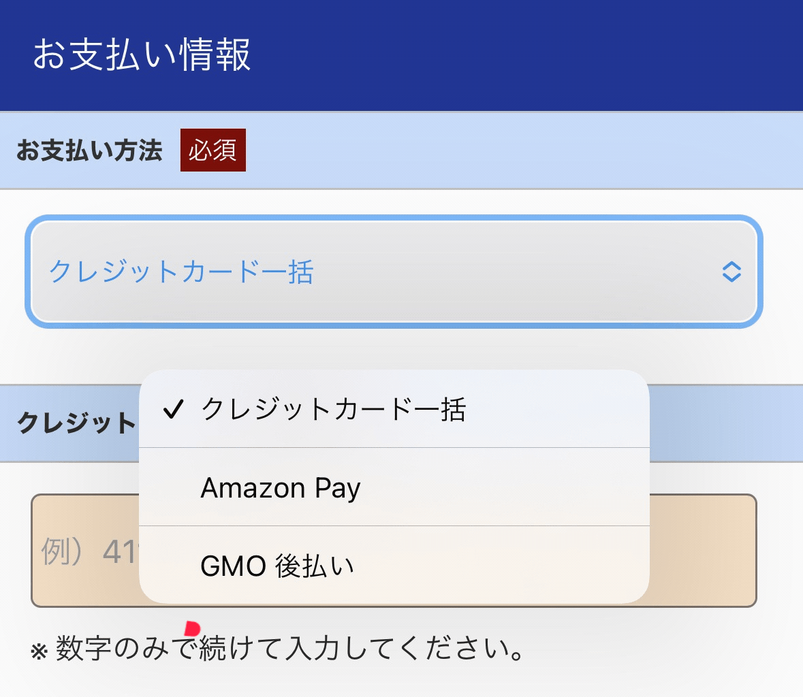Select GMO 後払い payment option
The height and width of the screenshot is (697, 803).
pyautogui.click(x=277, y=566)
